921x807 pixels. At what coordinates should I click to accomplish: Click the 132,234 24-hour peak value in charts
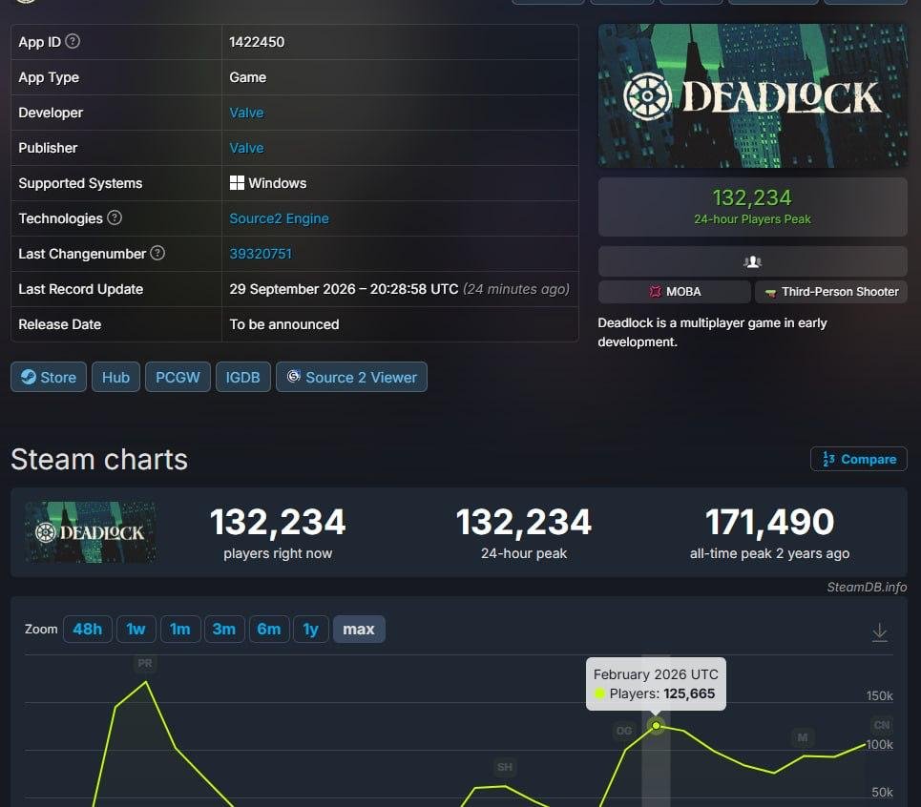(x=524, y=522)
